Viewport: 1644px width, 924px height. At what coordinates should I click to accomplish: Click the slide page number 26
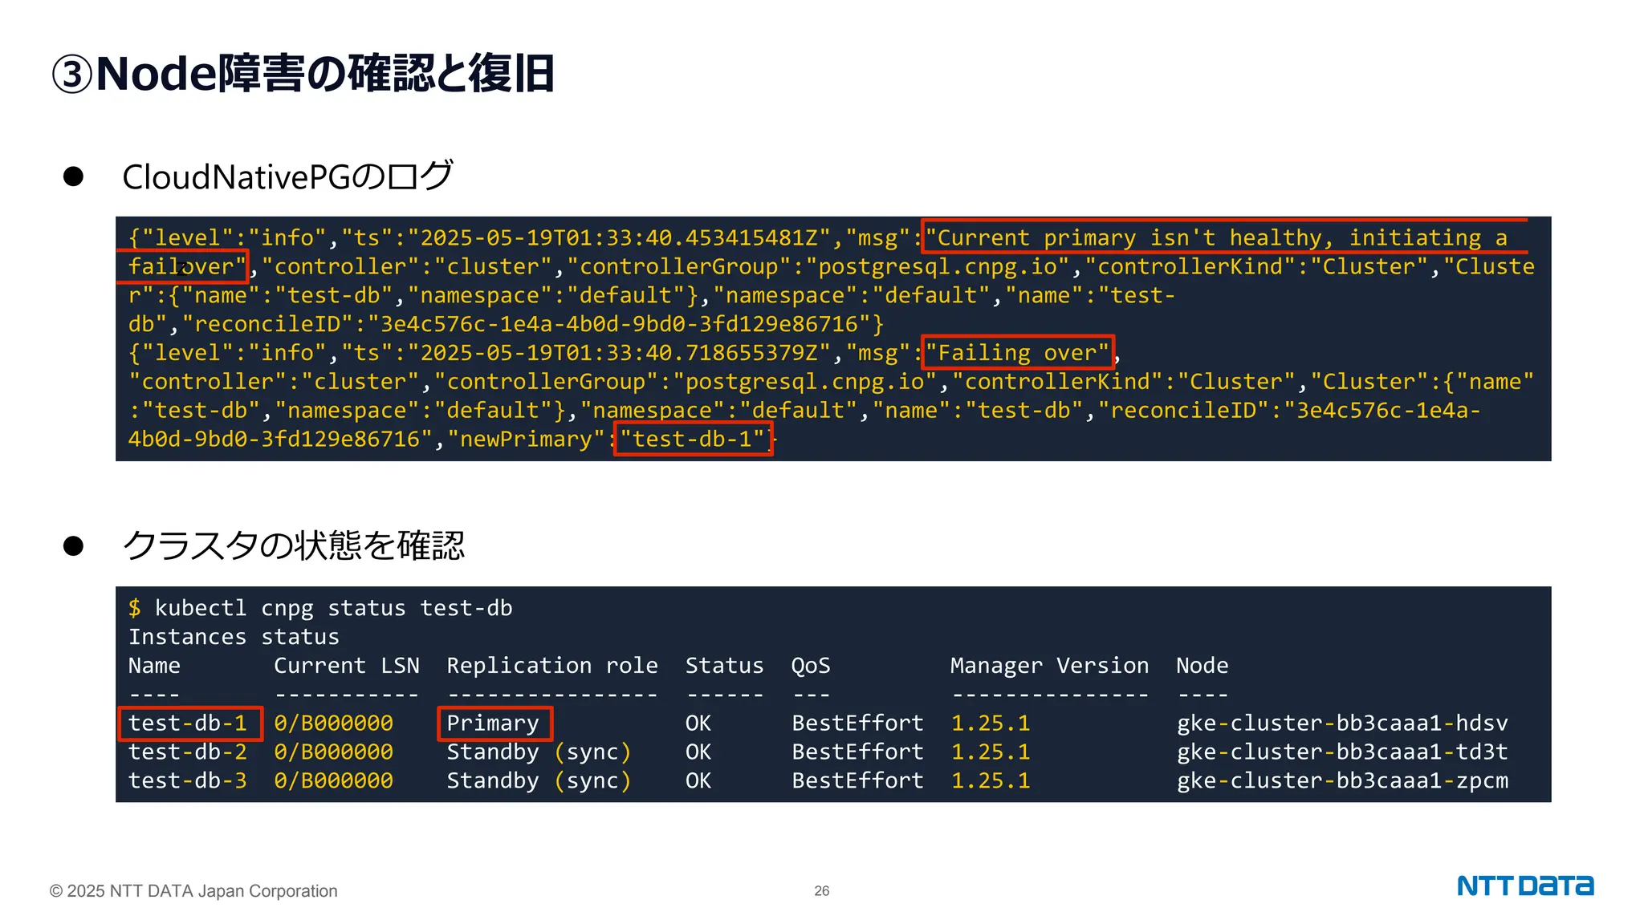[x=821, y=891]
